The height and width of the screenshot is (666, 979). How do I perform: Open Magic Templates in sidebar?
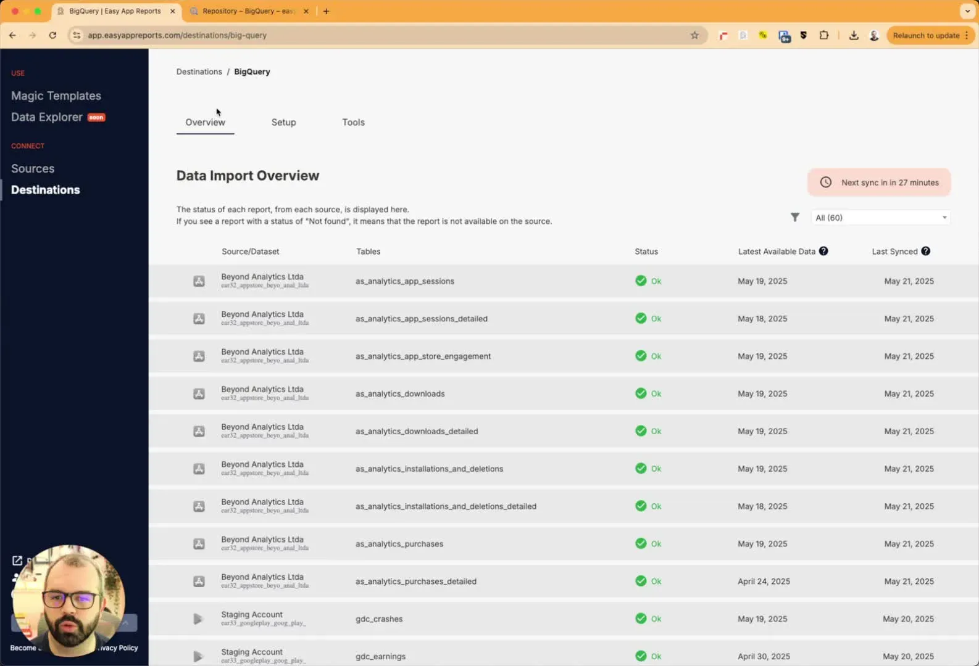[x=56, y=96]
